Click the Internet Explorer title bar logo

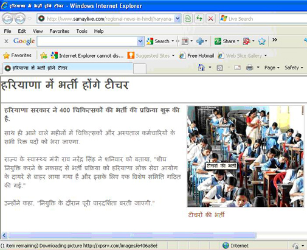click(4, 5)
